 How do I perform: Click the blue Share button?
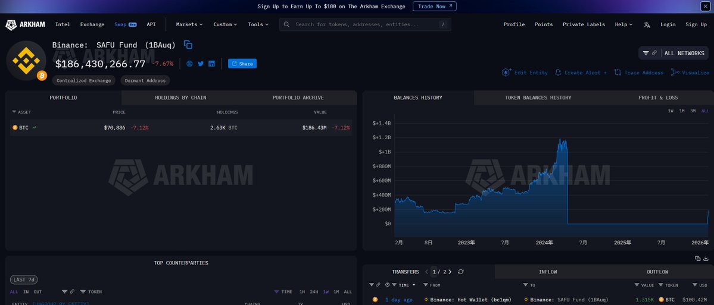[242, 64]
